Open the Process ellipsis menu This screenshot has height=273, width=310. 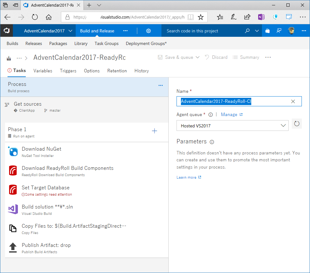tap(160, 86)
